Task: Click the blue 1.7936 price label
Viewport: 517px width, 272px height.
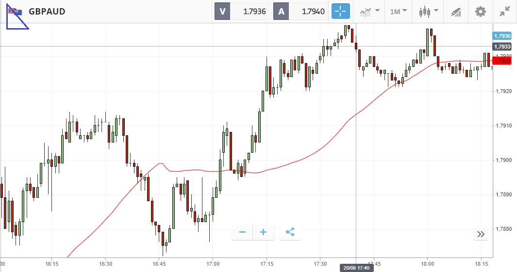Action: 502,36
